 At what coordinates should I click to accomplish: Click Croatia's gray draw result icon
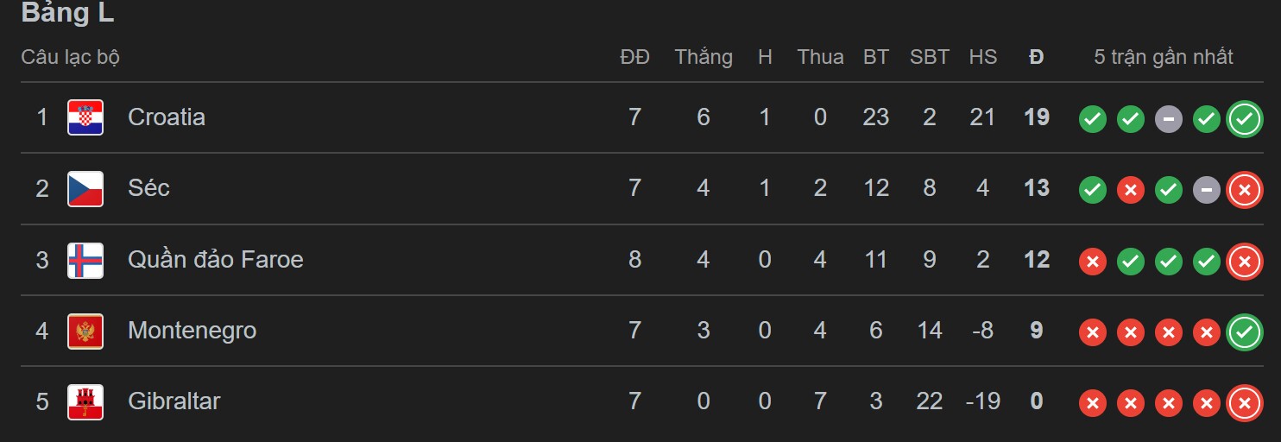pos(1168,119)
